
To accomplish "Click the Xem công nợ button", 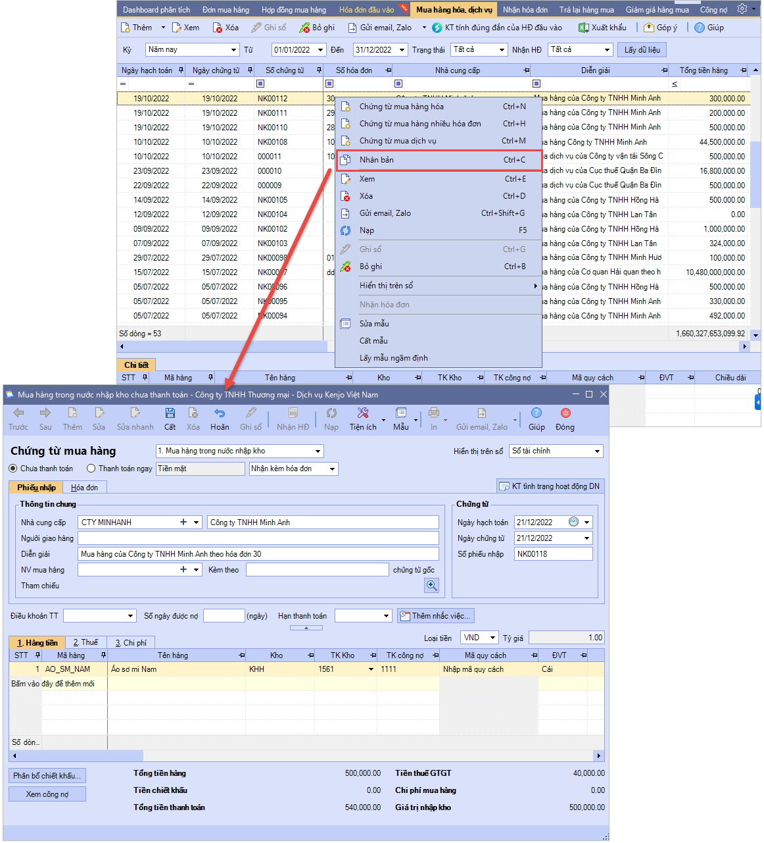I will [x=47, y=794].
